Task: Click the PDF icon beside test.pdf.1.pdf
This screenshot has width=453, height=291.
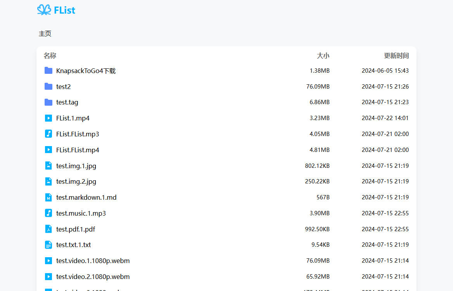Action: [48, 229]
